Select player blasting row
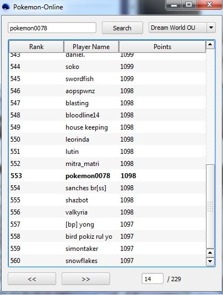Viewport: 223px width, 295px height. point(107,103)
